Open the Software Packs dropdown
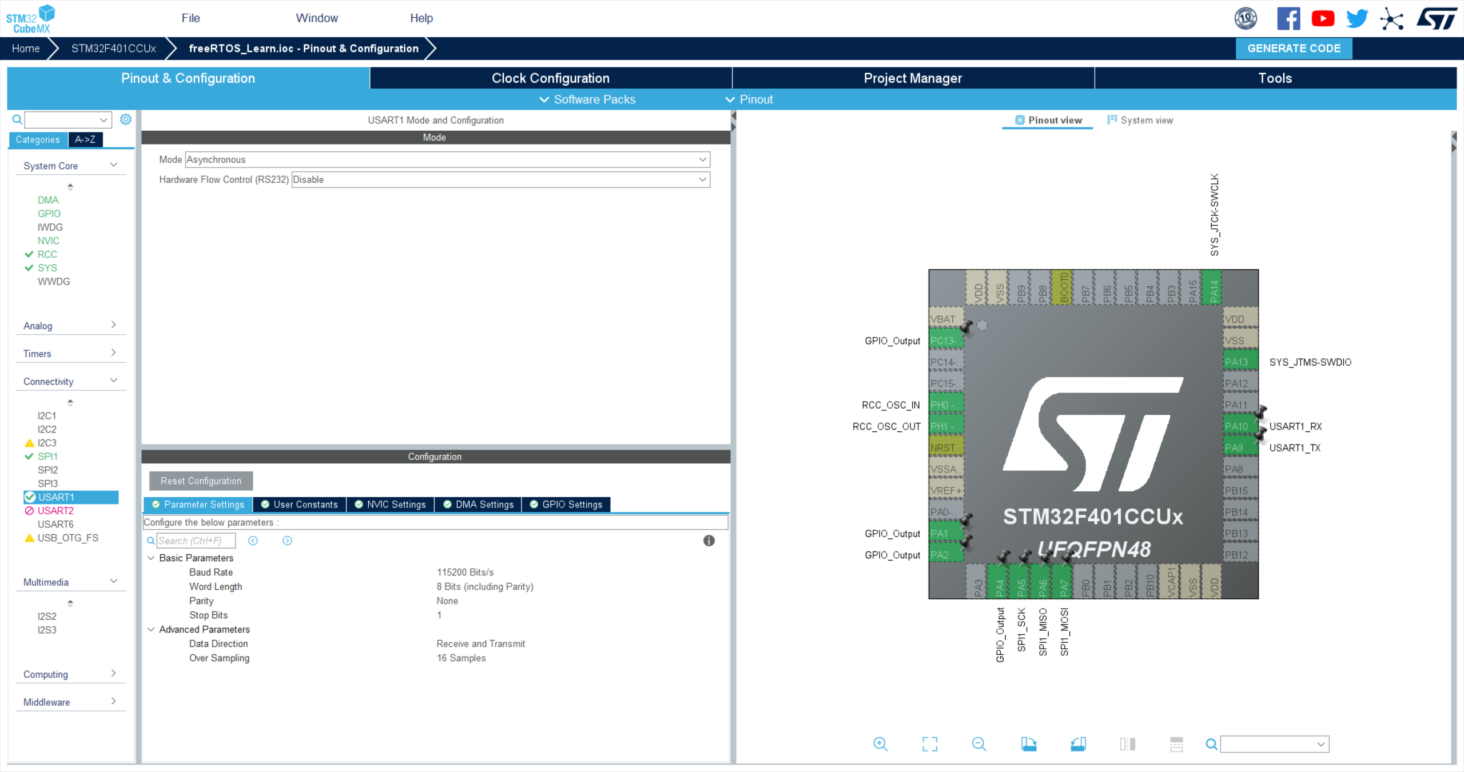Viewport: 1464px width, 772px height. [x=587, y=99]
